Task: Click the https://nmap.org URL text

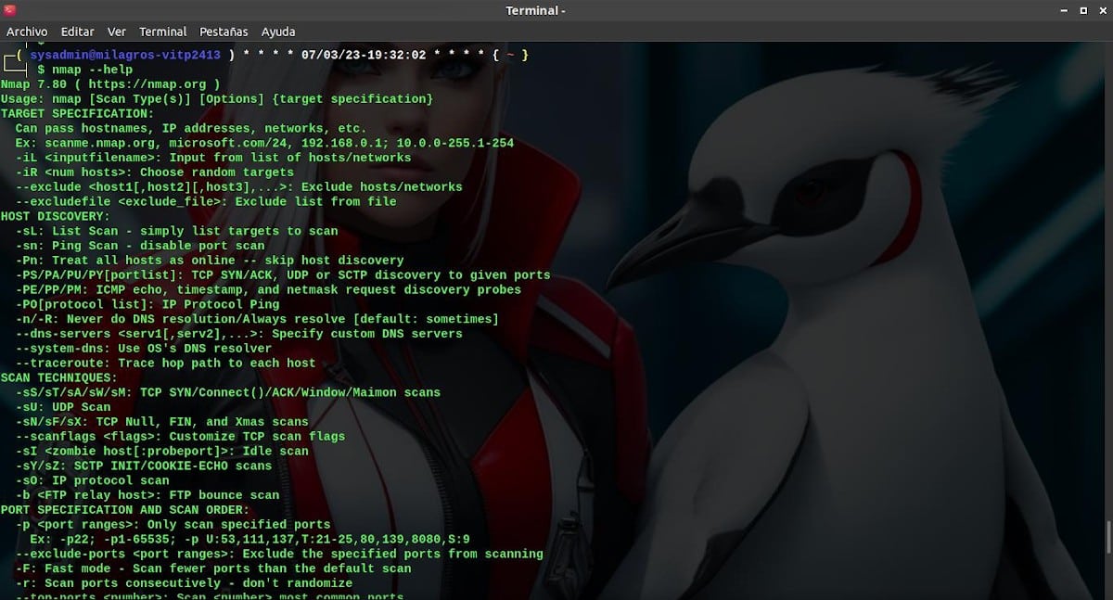Action: pyautogui.click(x=147, y=84)
